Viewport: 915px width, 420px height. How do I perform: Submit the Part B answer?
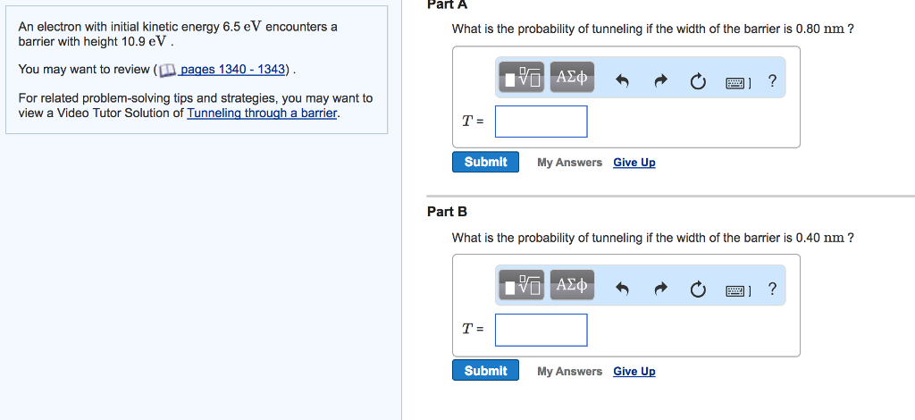tap(485, 371)
